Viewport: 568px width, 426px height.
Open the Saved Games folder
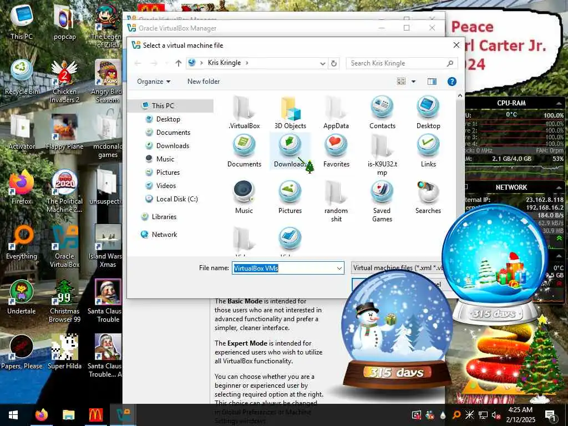(x=382, y=201)
